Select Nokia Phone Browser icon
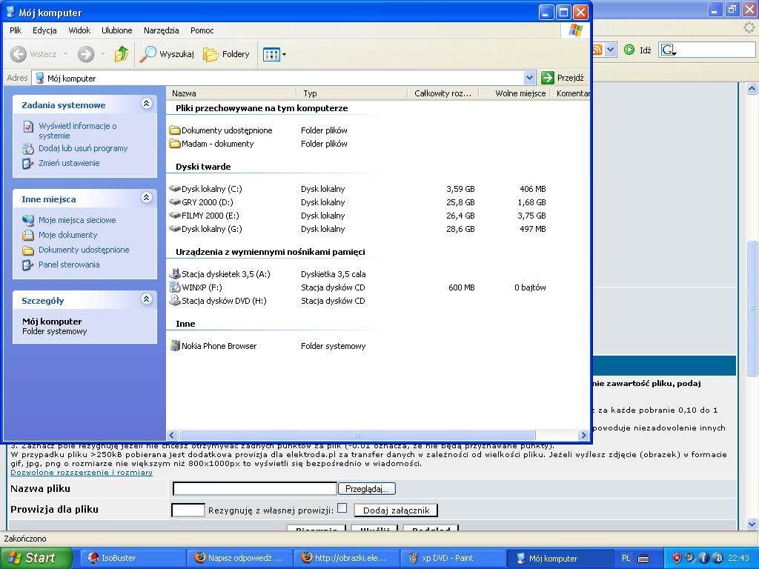Screen dimensions: 759x569 [x=175, y=345]
